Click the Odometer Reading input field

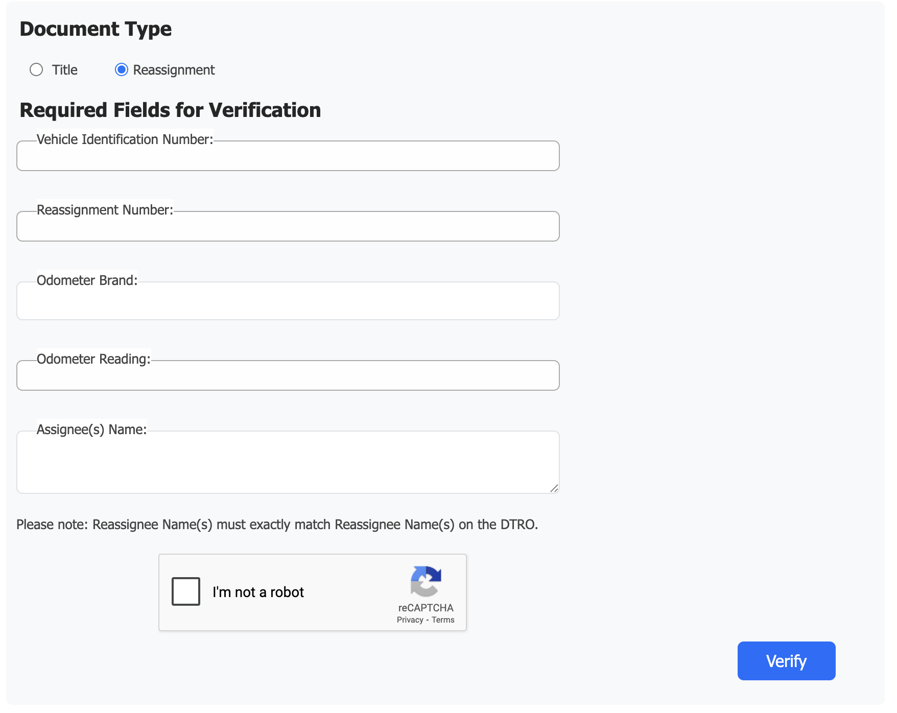(288, 375)
